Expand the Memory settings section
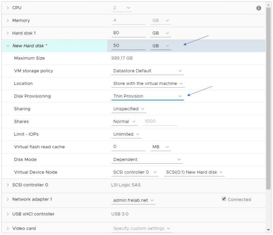 [x=8, y=20]
